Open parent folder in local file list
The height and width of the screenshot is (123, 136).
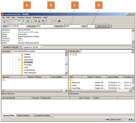tap(5, 80)
